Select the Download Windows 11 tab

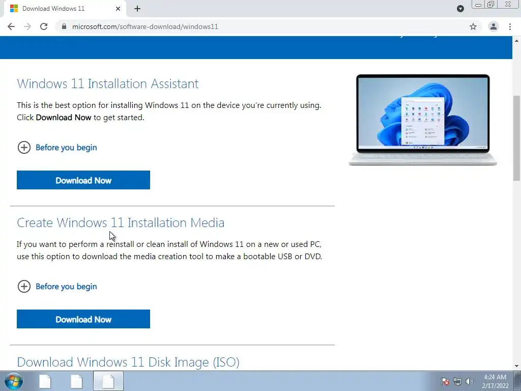tap(65, 9)
